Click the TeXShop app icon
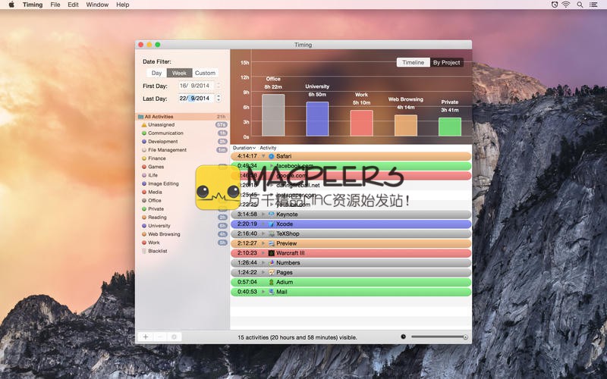 coord(272,233)
